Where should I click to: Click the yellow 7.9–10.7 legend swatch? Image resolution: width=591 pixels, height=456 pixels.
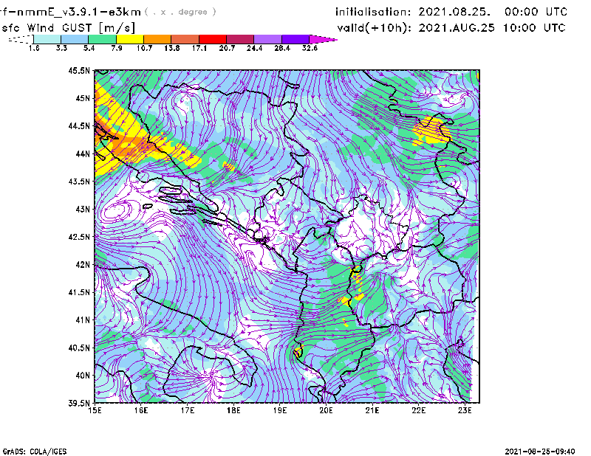pyautogui.click(x=130, y=39)
